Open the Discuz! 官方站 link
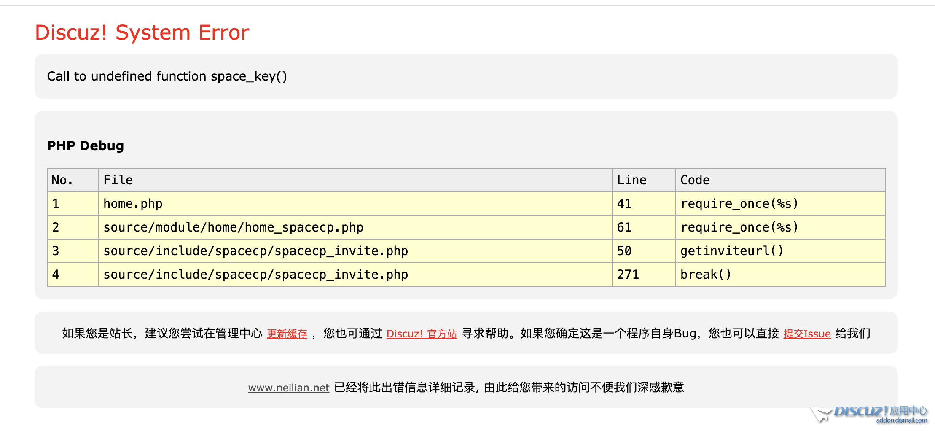Screen dimensions: 935x431 coord(421,334)
